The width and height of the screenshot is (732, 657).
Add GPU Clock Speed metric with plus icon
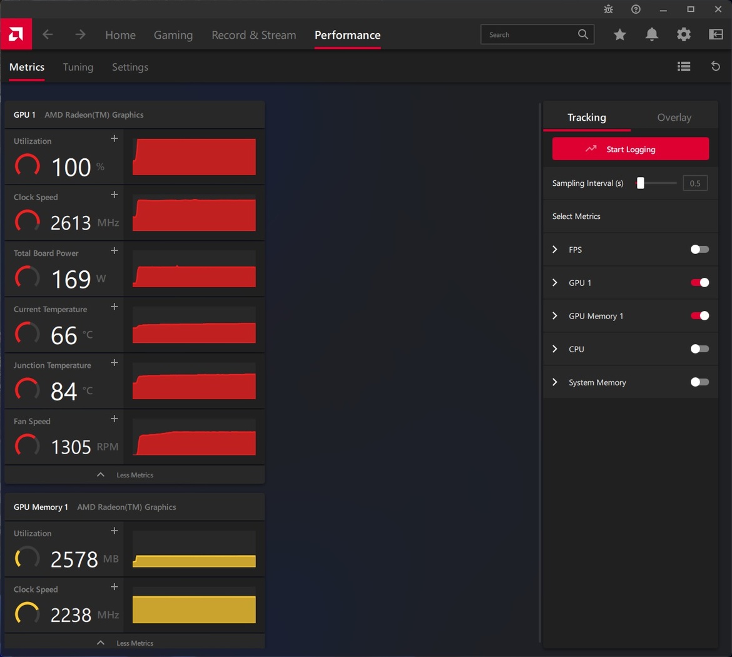pos(114,195)
